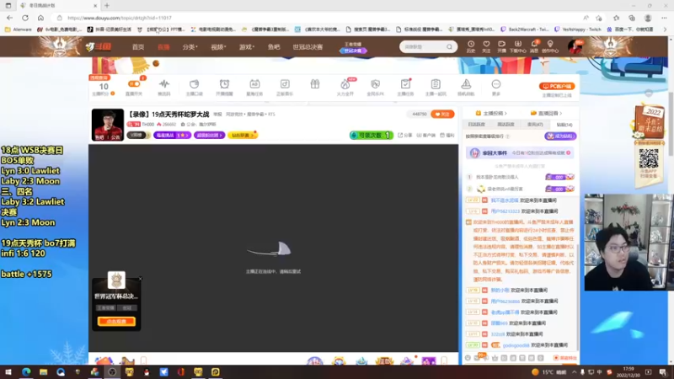
Task: Switch to the 贵宾(47) tab
Action: [x=535, y=125]
